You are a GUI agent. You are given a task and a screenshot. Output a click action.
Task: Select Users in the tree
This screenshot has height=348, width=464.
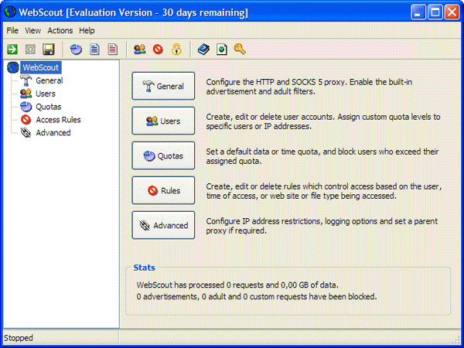46,94
